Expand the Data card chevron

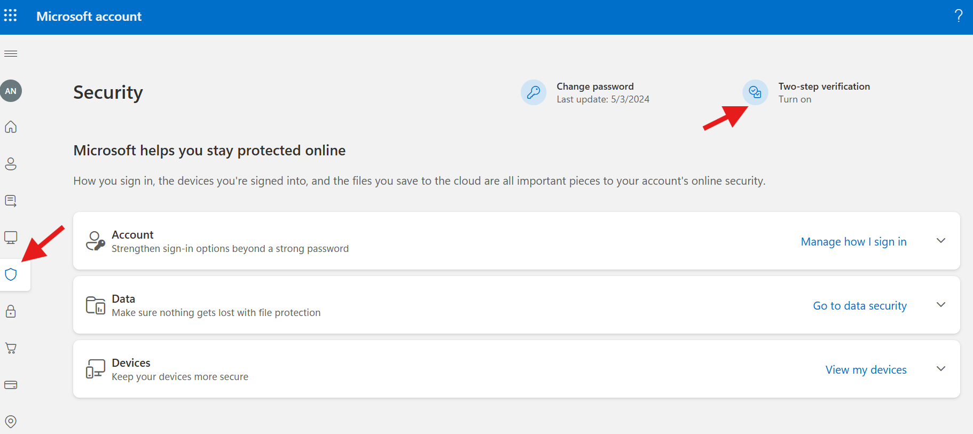click(941, 305)
